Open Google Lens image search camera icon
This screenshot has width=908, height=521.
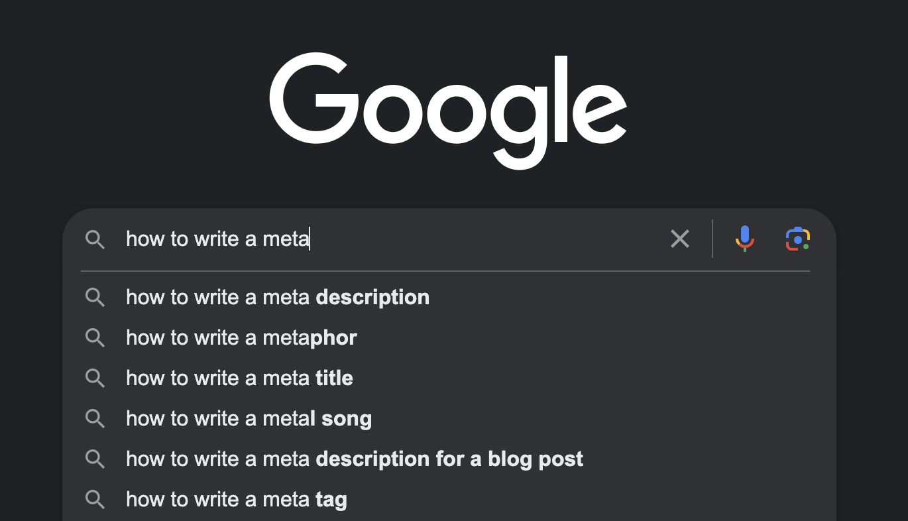798,239
